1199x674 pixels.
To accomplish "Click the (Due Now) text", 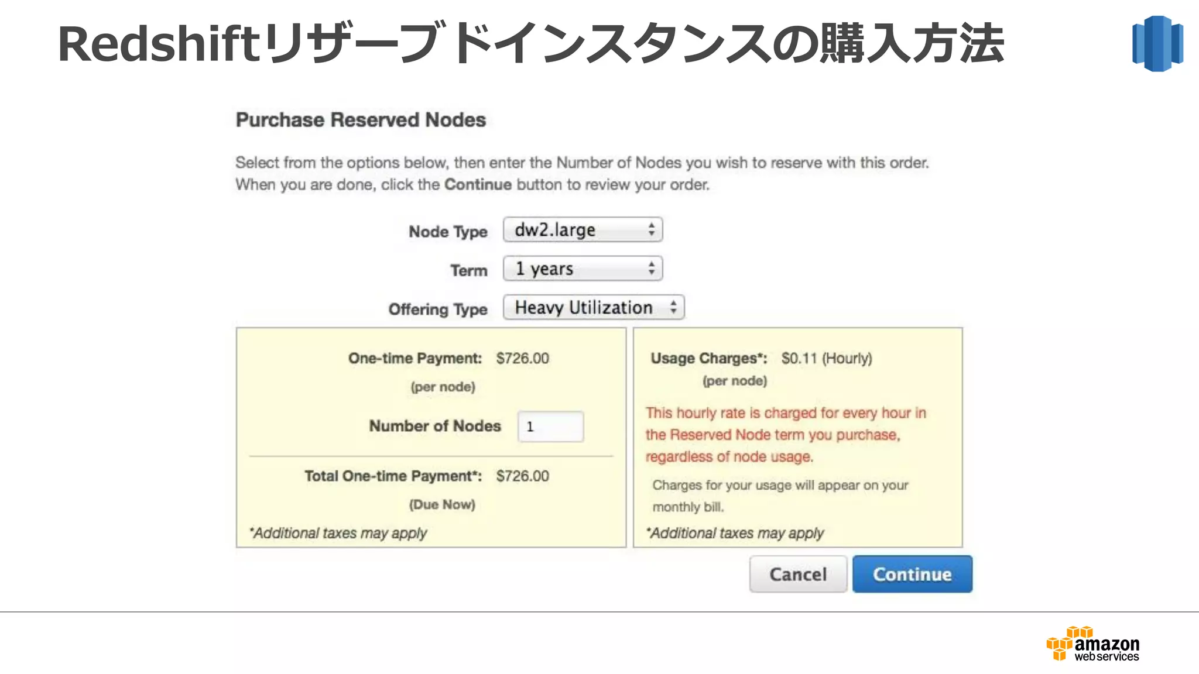I will pyautogui.click(x=442, y=504).
